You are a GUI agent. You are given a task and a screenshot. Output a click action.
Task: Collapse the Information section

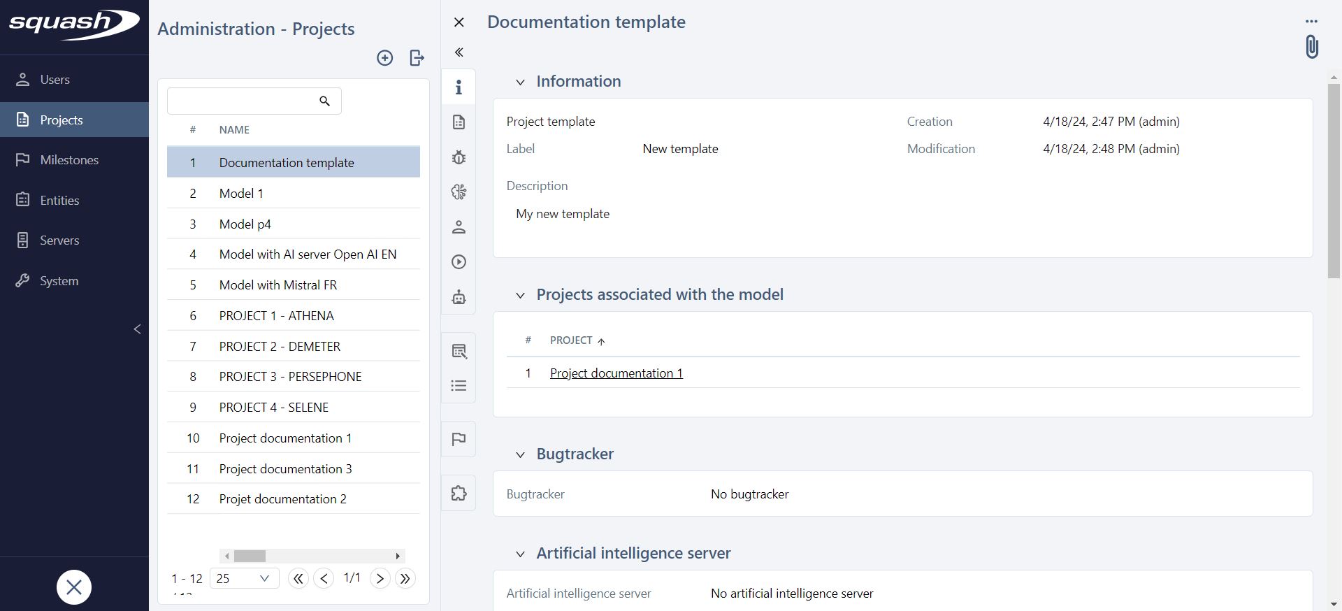pyautogui.click(x=520, y=82)
